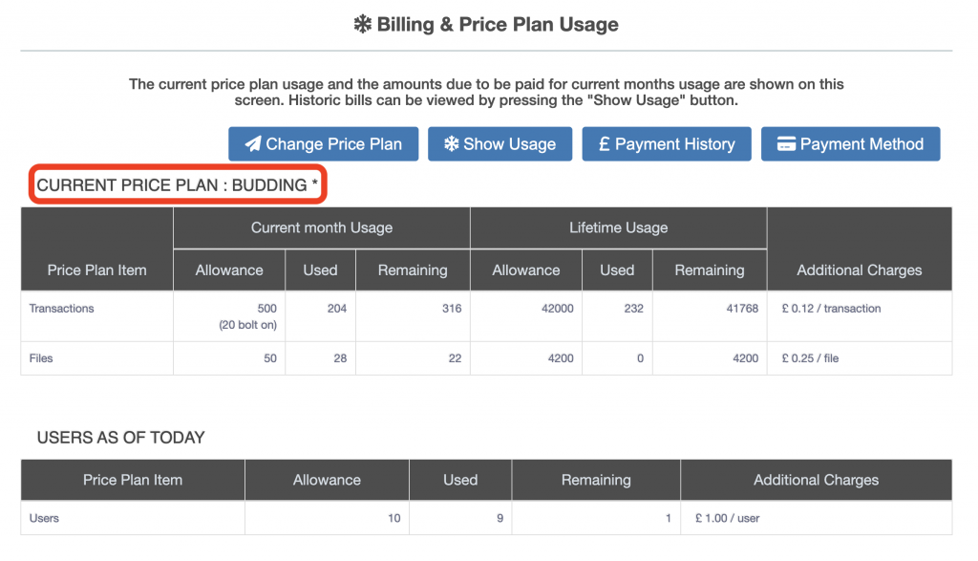
Task: Open Payment History
Action: [x=667, y=144]
